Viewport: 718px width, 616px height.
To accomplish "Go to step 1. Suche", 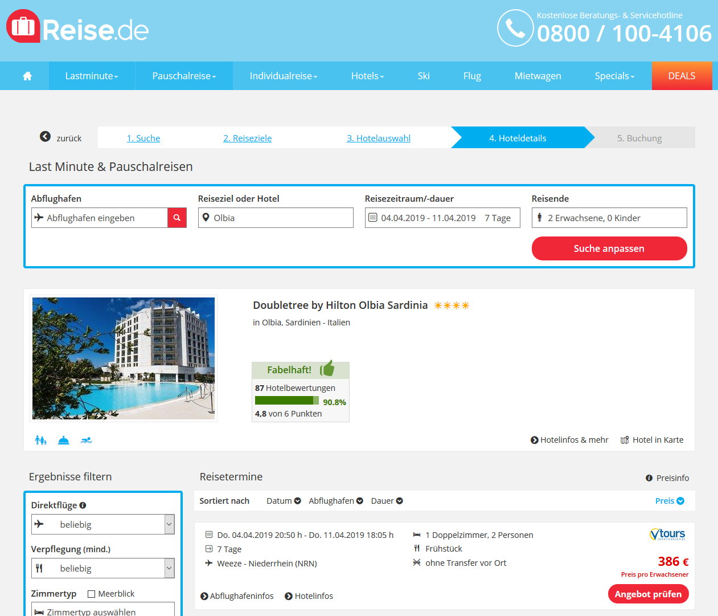I will click(x=143, y=138).
